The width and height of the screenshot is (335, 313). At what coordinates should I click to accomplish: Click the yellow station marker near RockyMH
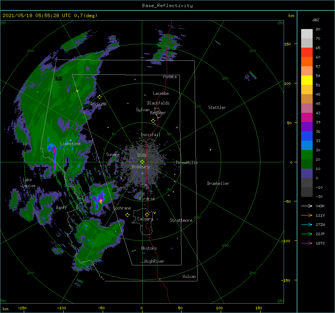click(x=99, y=97)
